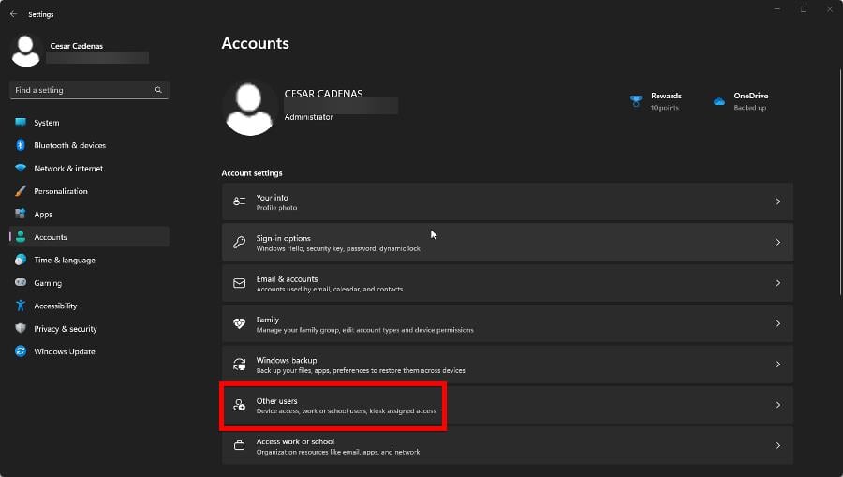Screen dimensions: 843x477
Task: Open the Apps settings category
Action: tap(43, 215)
